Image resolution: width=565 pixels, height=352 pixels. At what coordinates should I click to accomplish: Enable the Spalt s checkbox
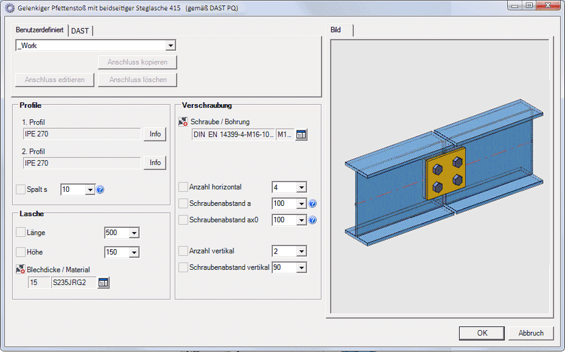pyautogui.click(x=21, y=189)
